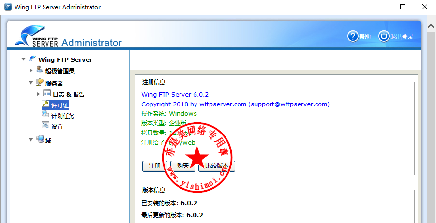Click the title bar application icon

tap(8, 7)
